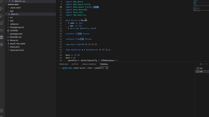Click the info icon beside ChangeLog.md
209x117 pixels.
(8, 27)
